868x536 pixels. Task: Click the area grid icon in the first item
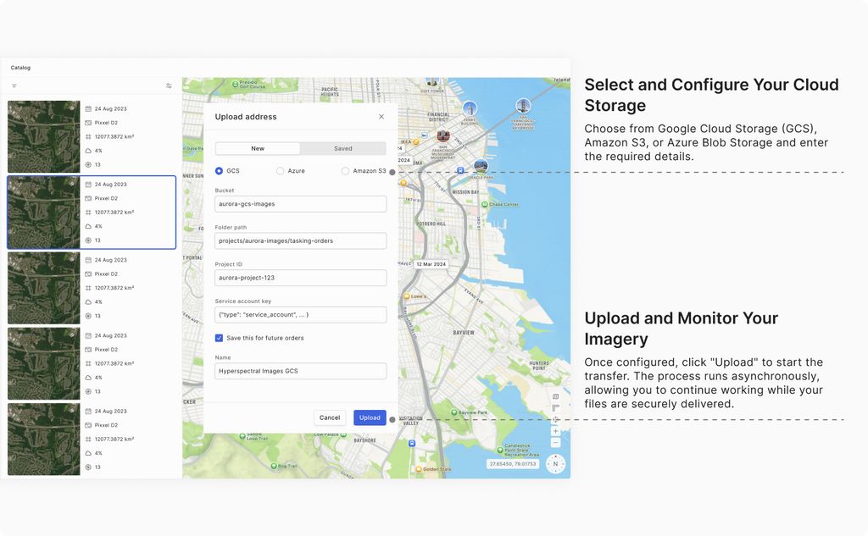tap(88, 136)
